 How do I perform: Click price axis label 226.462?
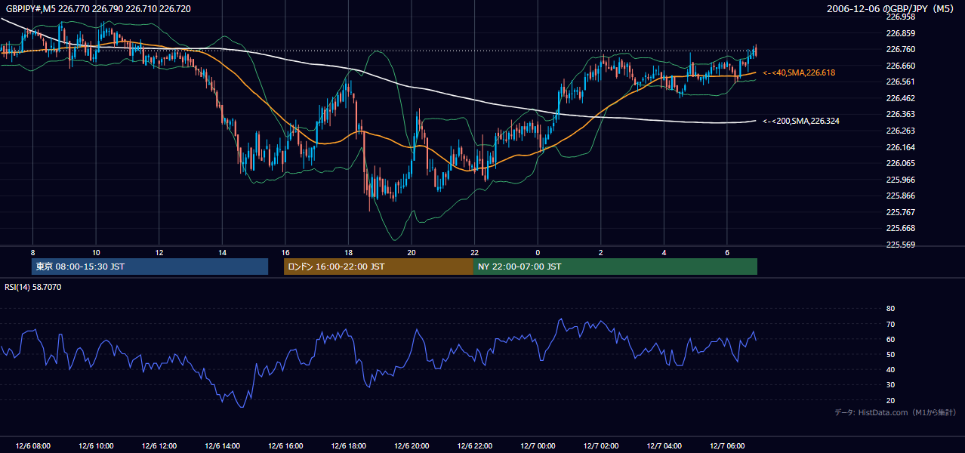[900, 98]
